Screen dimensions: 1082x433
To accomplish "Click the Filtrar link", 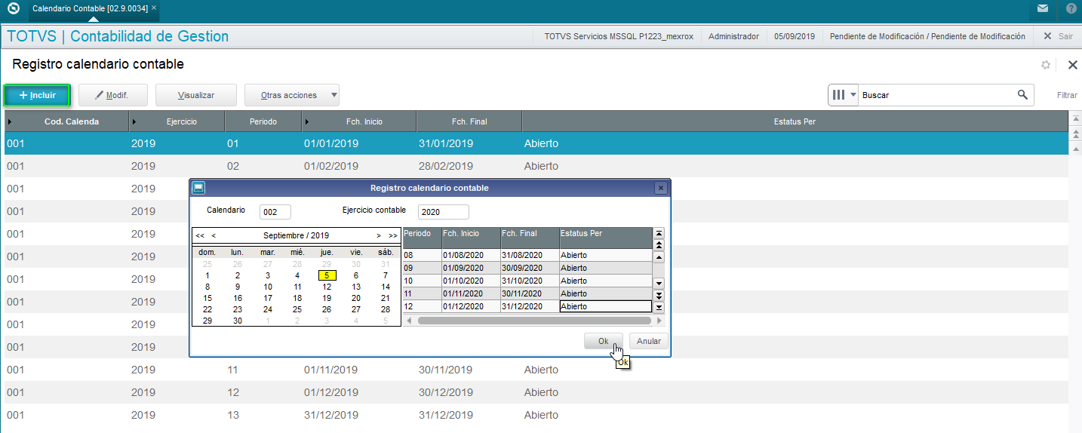I will [1067, 95].
